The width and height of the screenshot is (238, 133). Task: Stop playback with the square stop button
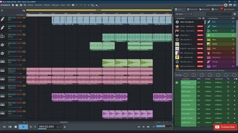click(x=16, y=127)
